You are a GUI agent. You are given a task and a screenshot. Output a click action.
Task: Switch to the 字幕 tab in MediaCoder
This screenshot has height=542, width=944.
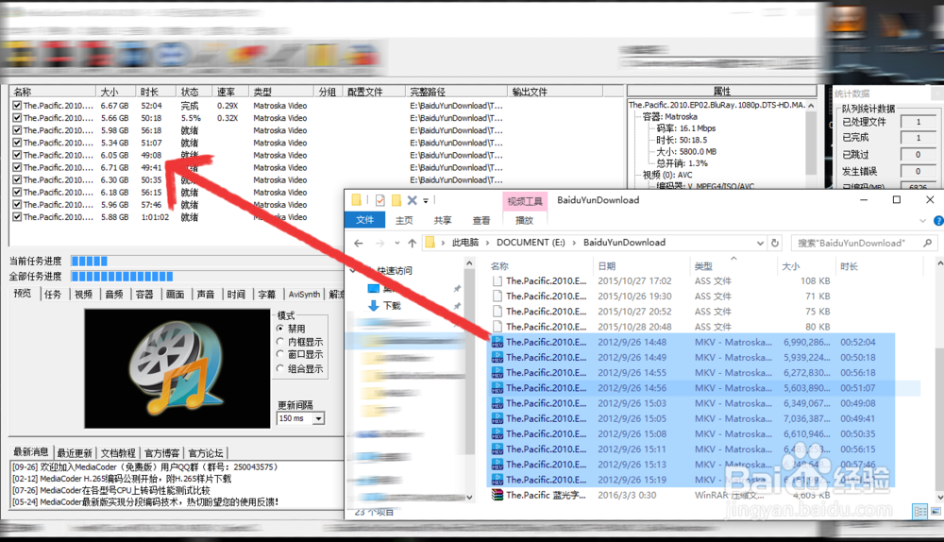click(267, 294)
